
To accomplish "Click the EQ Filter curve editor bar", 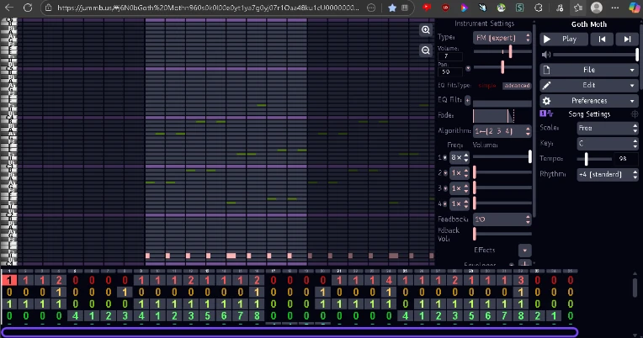I will [x=502, y=103].
